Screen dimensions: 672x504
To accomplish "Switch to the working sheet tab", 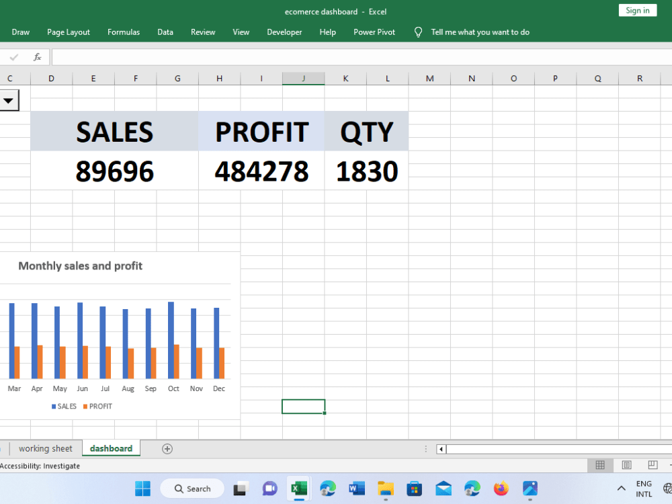I will tap(46, 448).
